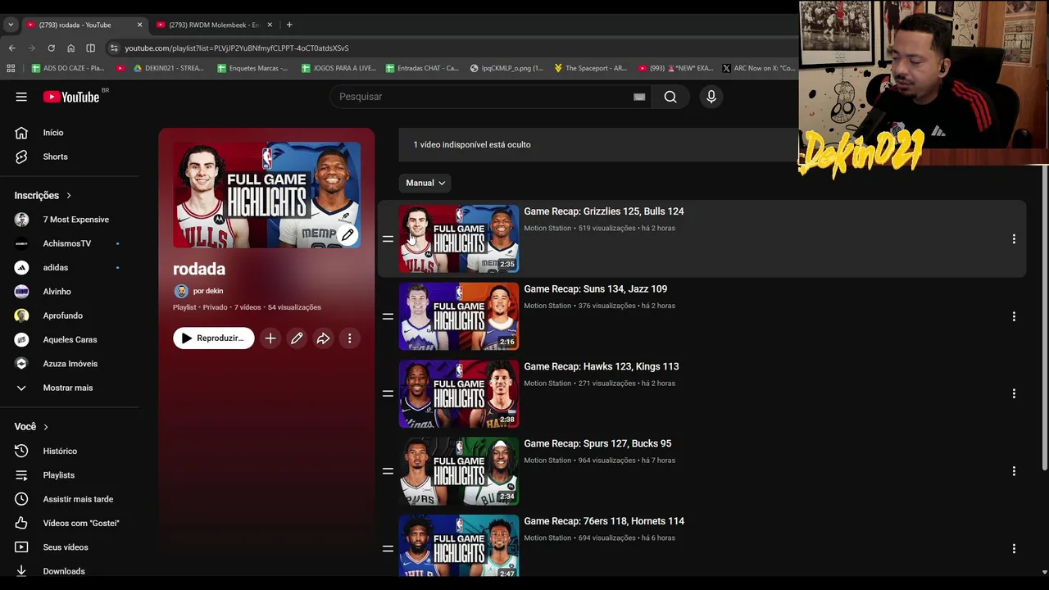
Task: Open options for Suns 134, Jazz 109 video
Action: click(x=1014, y=316)
